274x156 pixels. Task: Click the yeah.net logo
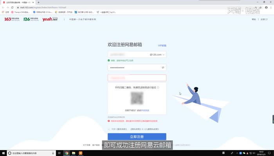(x=50, y=19)
